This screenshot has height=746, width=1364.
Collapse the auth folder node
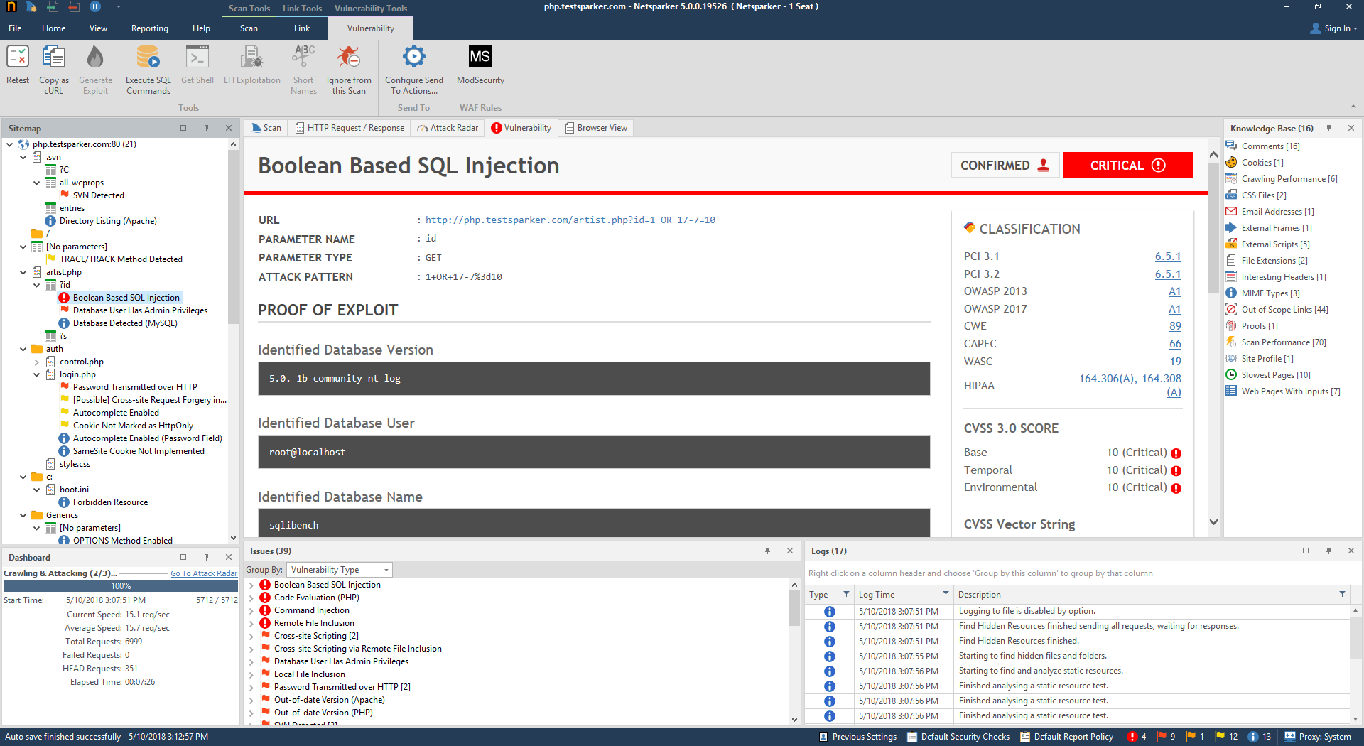23,349
